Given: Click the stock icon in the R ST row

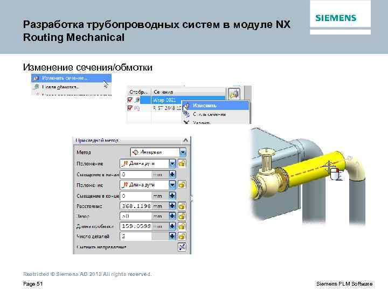Looking at the screenshot, I should coord(137,108).
